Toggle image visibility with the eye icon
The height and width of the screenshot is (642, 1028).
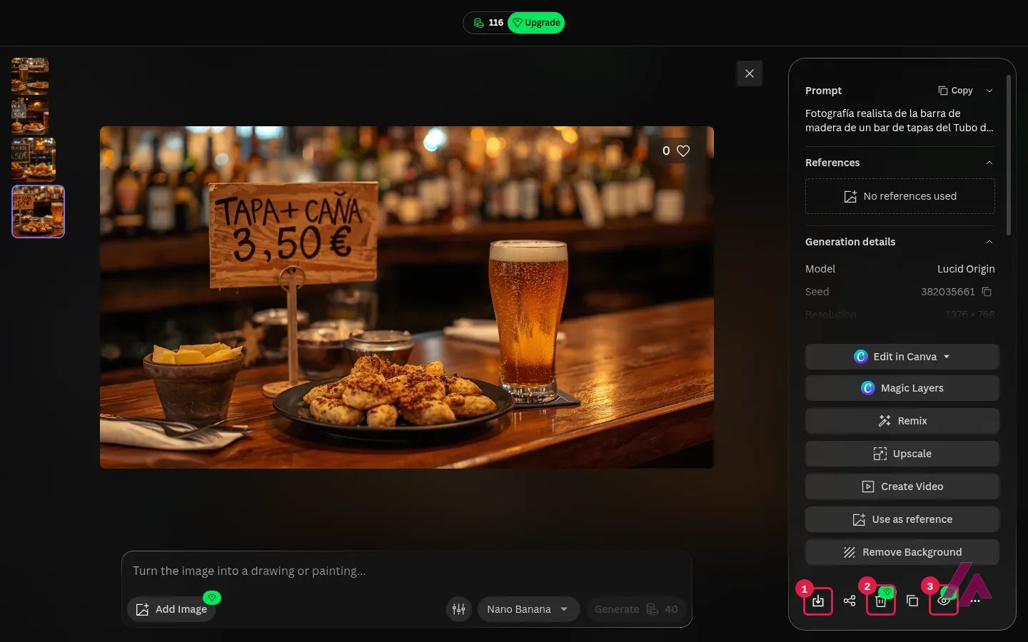(944, 601)
